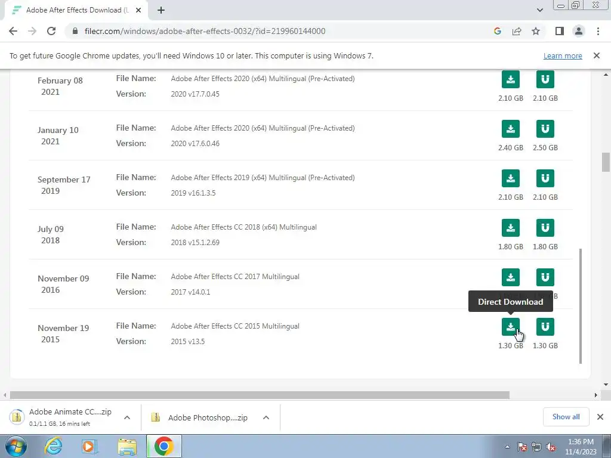Image resolution: width=611 pixels, height=458 pixels.
Task: Click the horizontal scrollbar thumb
Action: (x=260, y=395)
